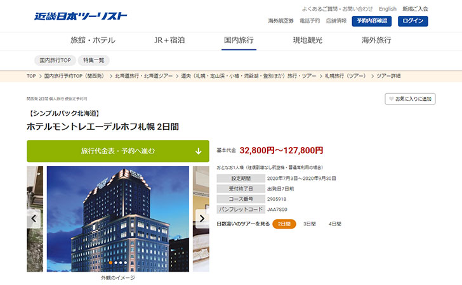
Task: Select the fourth carousel dot
Action: click(x=126, y=263)
